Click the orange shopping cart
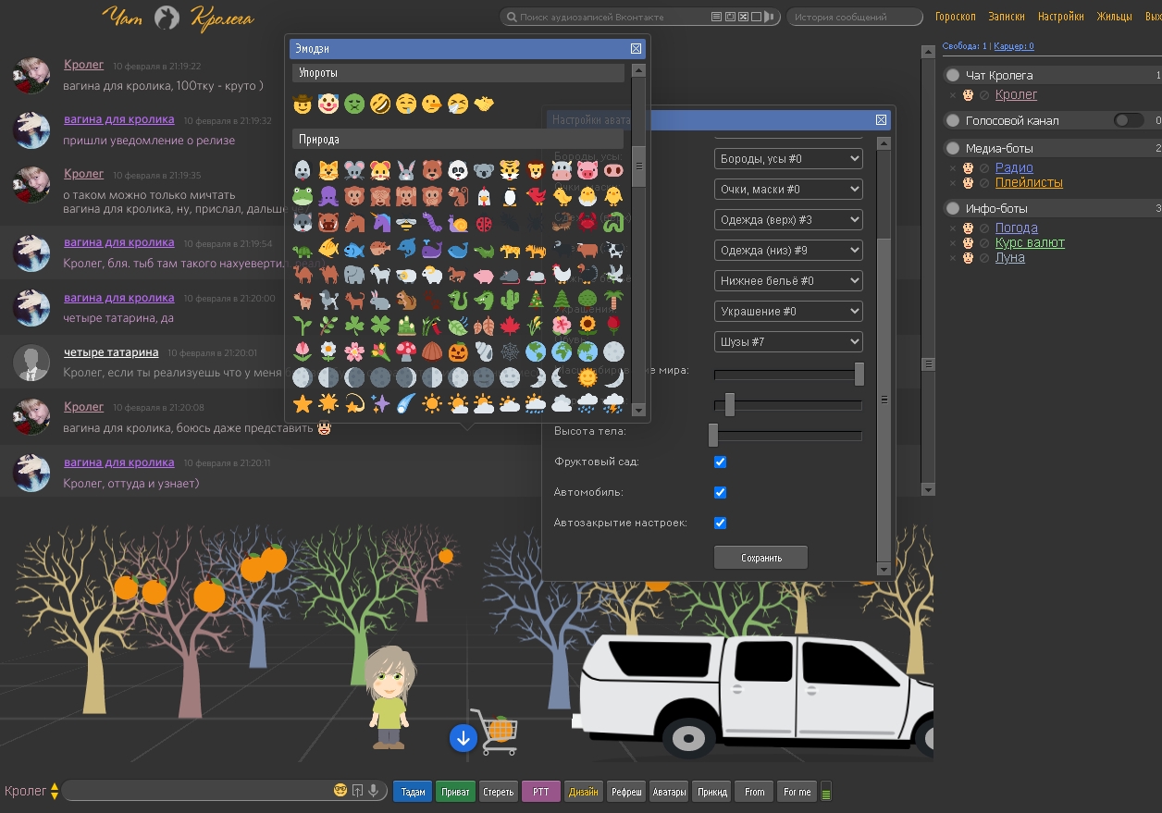Image resolution: width=1162 pixels, height=813 pixels. [x=495, y=731]
